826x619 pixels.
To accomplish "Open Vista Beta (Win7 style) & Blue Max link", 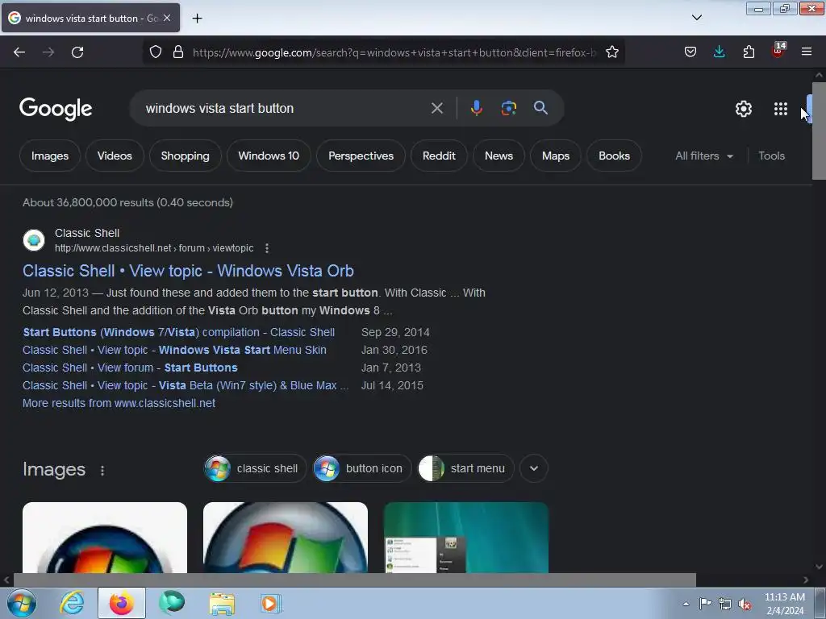I will pos(186,385).
